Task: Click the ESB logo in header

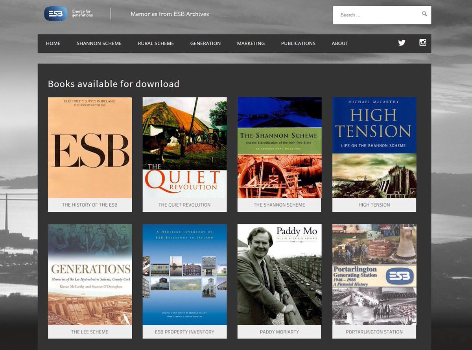Action: [55, 14]
